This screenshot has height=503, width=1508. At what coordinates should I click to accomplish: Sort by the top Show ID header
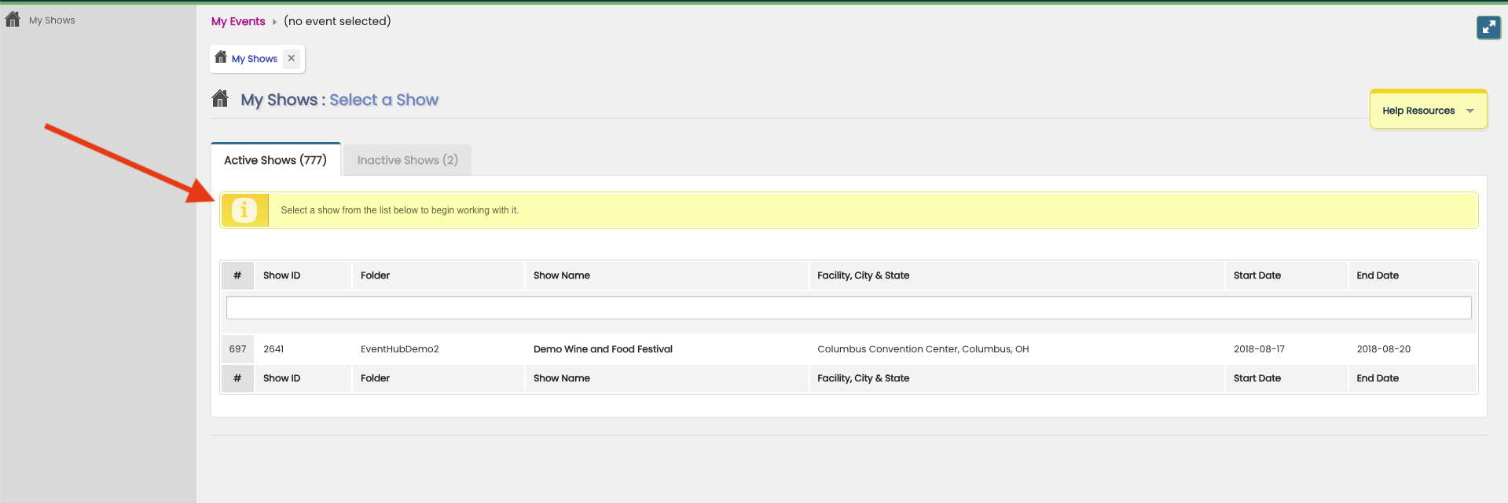coord(303,275)
